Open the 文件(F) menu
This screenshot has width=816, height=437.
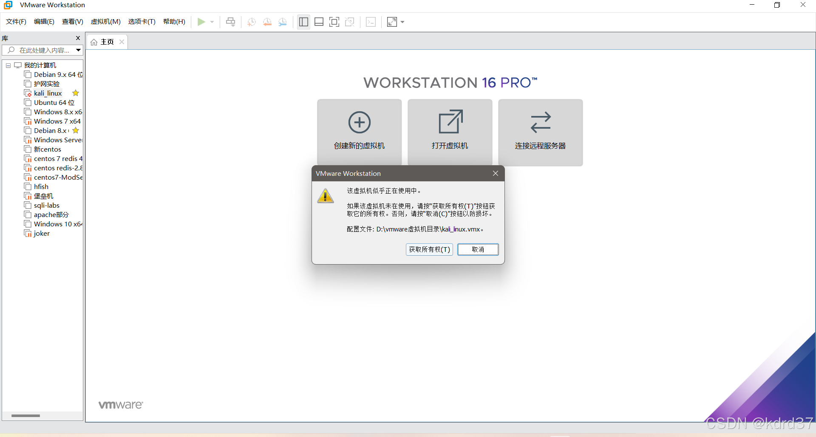pos(16,22)
